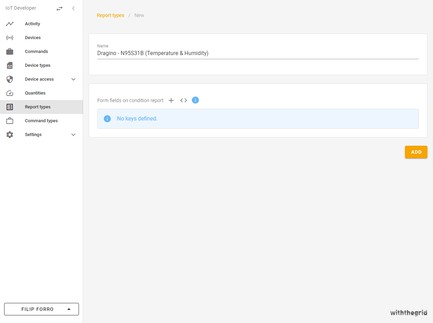Go to Command types in sidebar
This screenshot has height=323, width=433.
click(41, 121)
